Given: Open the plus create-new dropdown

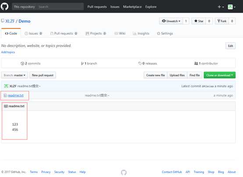Looking at the screenshot, I should tap(221, 7).
